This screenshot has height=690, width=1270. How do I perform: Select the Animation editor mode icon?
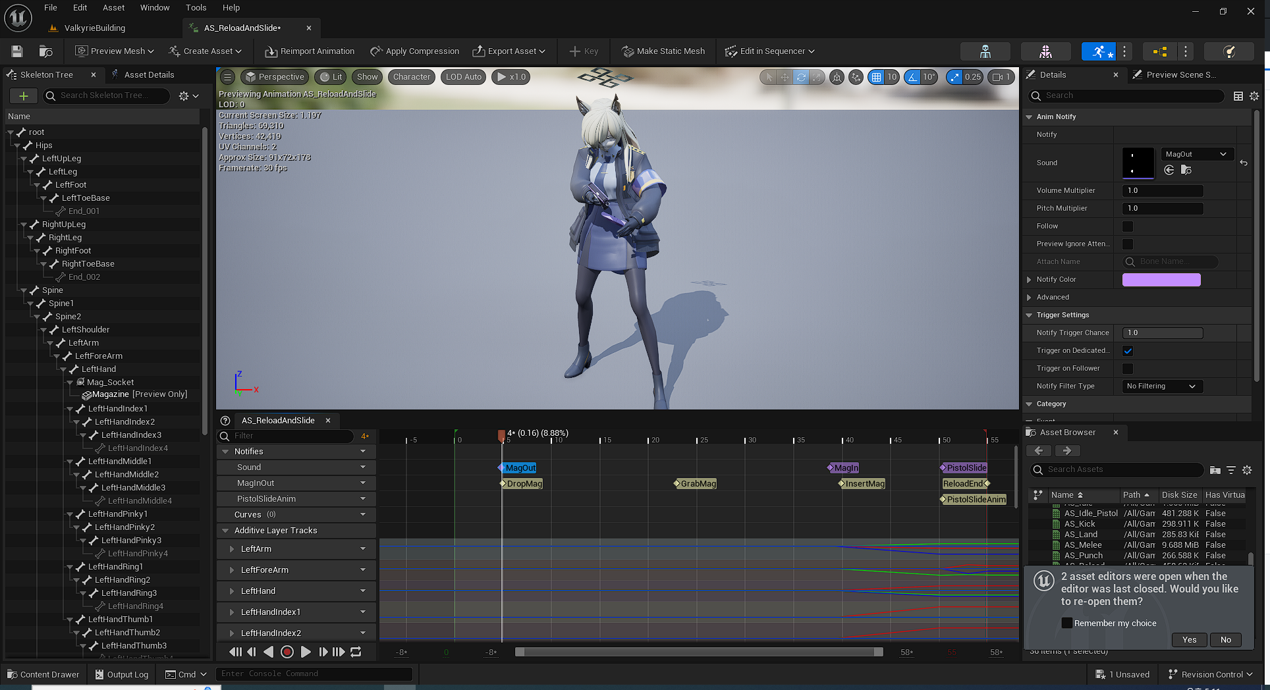click(x=1099, y=51)
